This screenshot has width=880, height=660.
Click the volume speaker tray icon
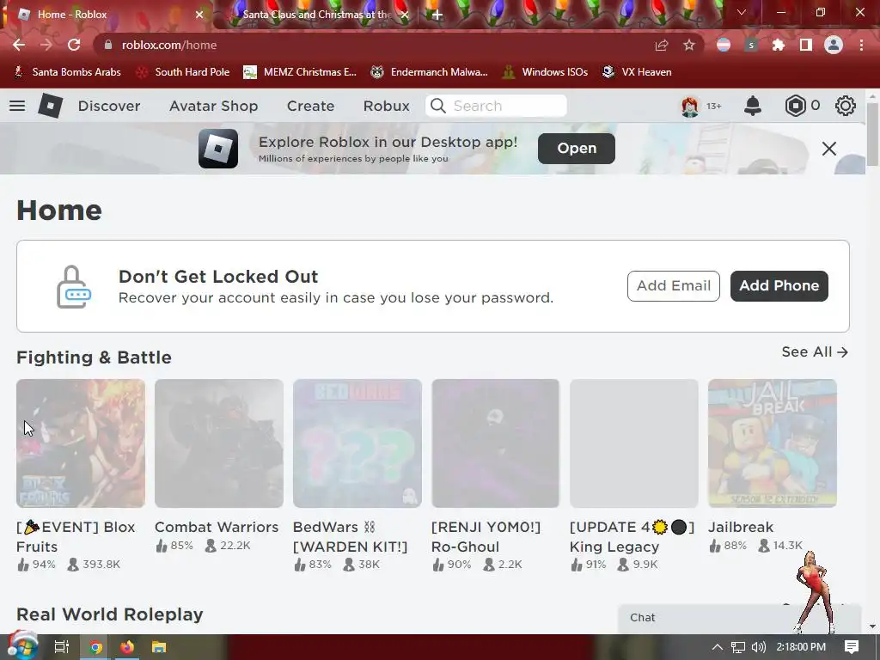tap(759, 647)
